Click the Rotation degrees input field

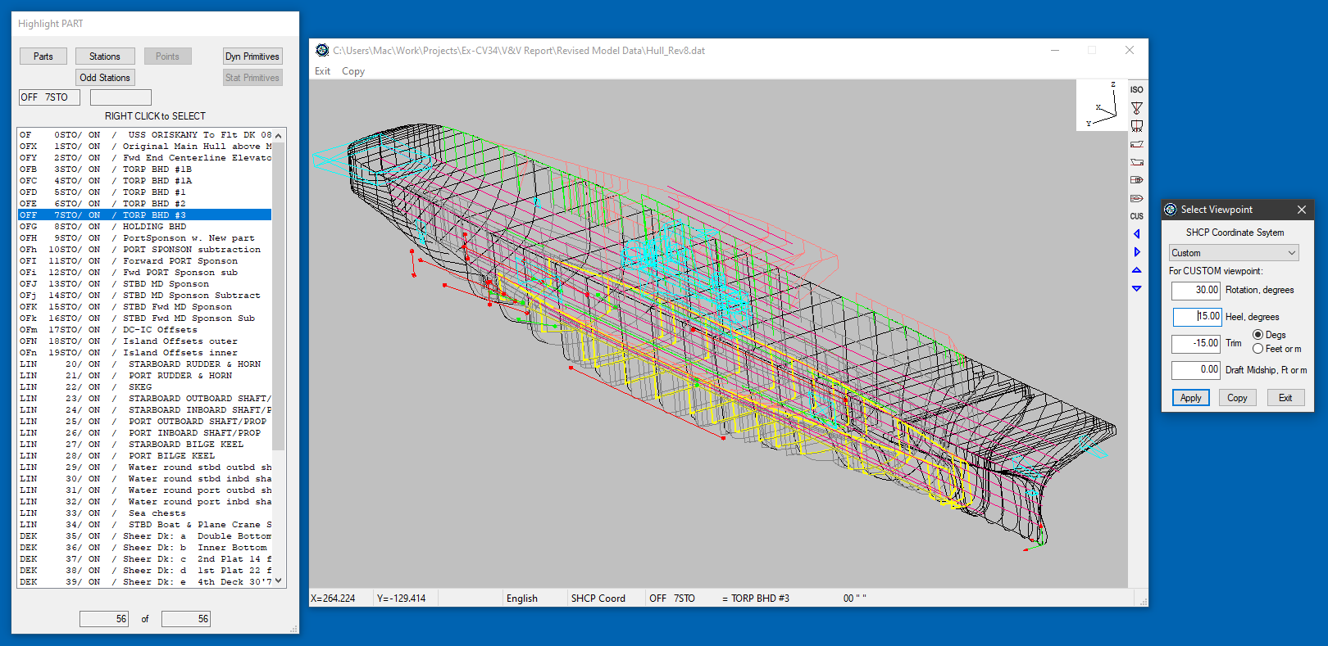pos(1196,290)
